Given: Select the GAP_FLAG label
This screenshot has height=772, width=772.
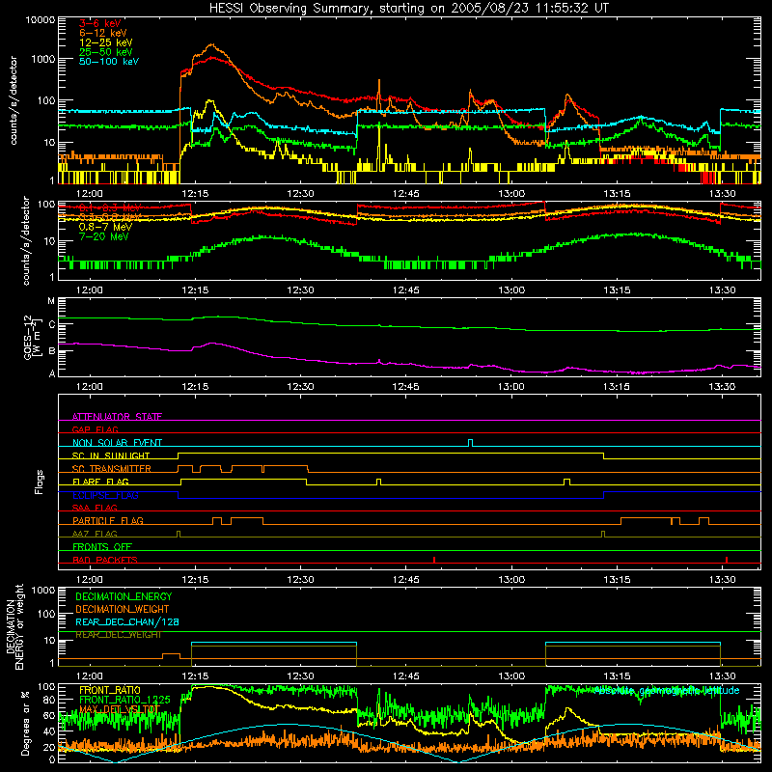Looking at the screenshot, I should [x=95, y=429].
